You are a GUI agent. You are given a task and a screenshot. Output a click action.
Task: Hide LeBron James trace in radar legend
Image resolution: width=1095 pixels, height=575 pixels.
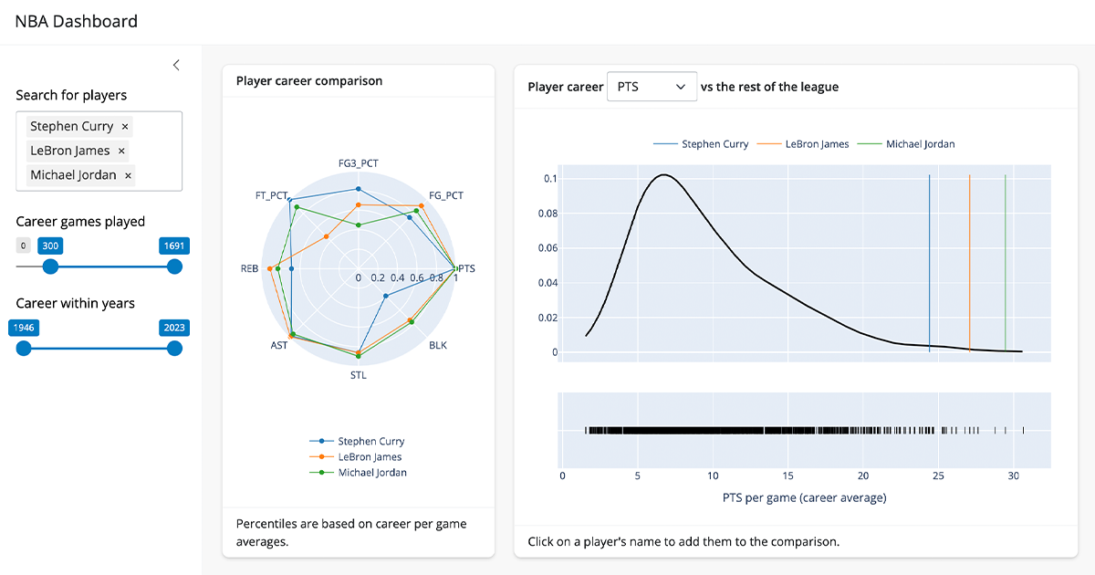(x=370, y=457)
